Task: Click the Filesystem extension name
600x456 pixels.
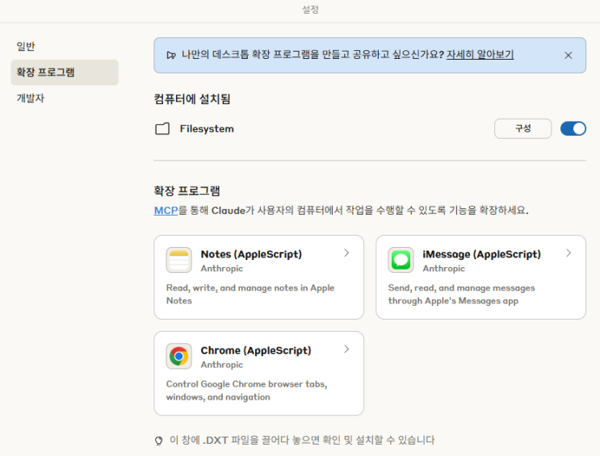Action: pos(207,129)
